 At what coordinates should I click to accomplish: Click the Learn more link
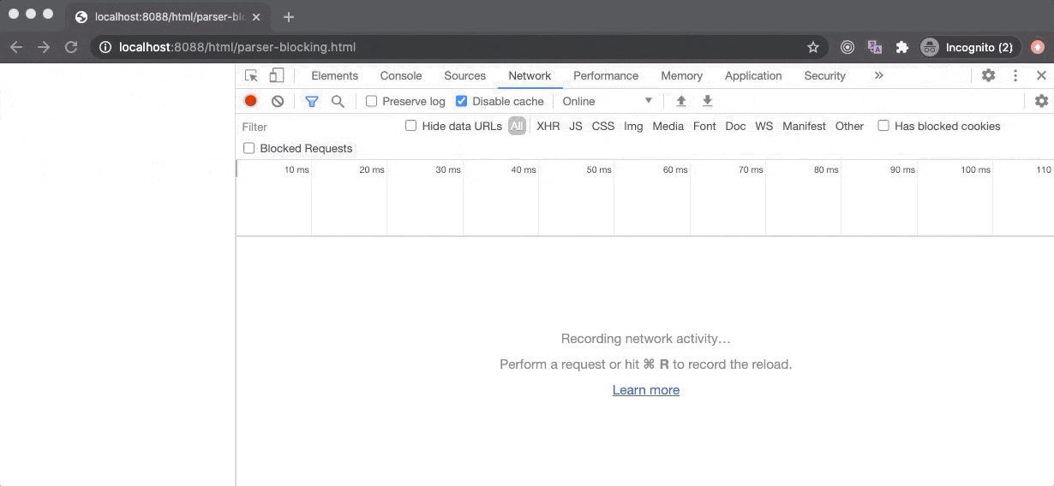[x=646, y=389]
